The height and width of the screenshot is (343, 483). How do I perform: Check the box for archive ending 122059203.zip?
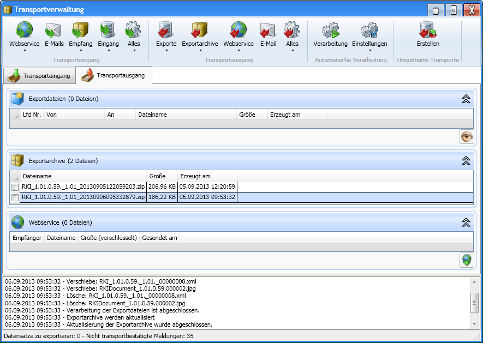[15, 187]
